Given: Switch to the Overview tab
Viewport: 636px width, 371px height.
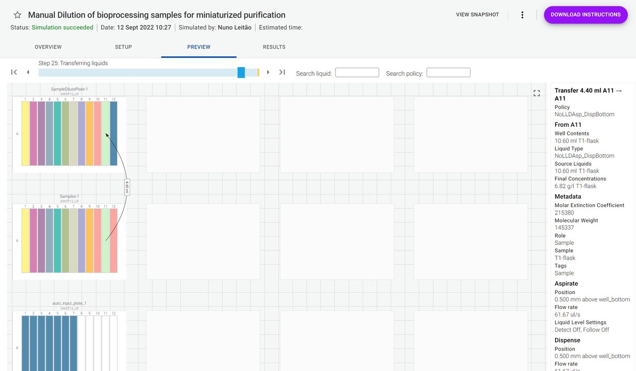Looking at the screenshot, I should (x=48, y=47).
